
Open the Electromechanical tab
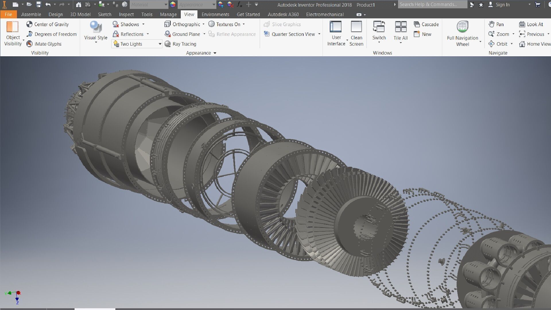pyautogui.click(x=325, y=14)
